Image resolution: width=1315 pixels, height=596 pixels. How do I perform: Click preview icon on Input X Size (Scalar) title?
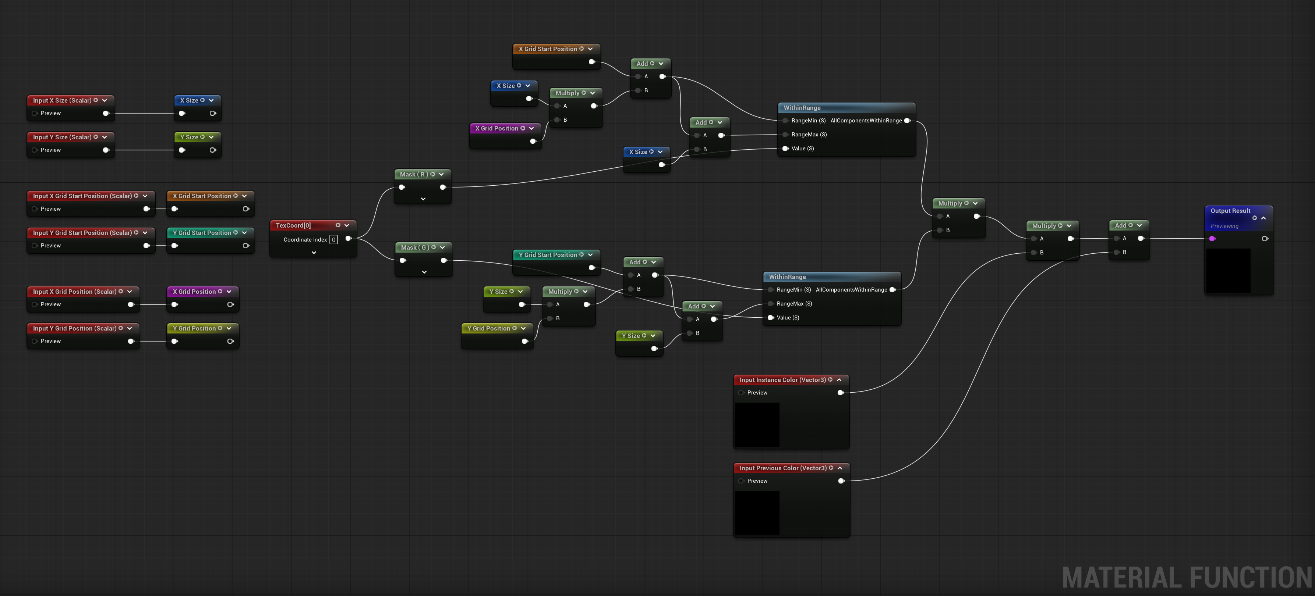click(95, 100)
